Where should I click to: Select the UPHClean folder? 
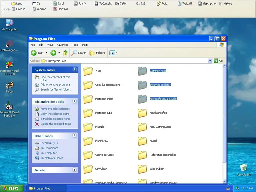(x=95, y=169)
